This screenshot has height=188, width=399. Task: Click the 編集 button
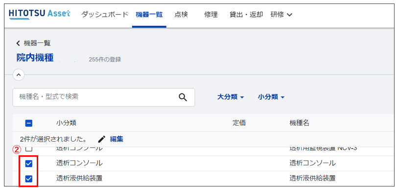(x=117, y=139)
